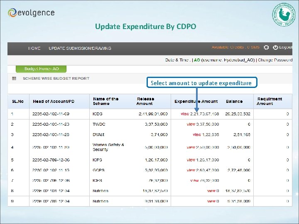Click the Logout text
This screenshot has height=224, width=299.
[x=286, y=47]
